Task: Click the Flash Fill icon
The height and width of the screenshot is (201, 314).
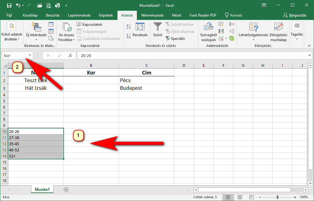Action: click(x=221, y=24)
